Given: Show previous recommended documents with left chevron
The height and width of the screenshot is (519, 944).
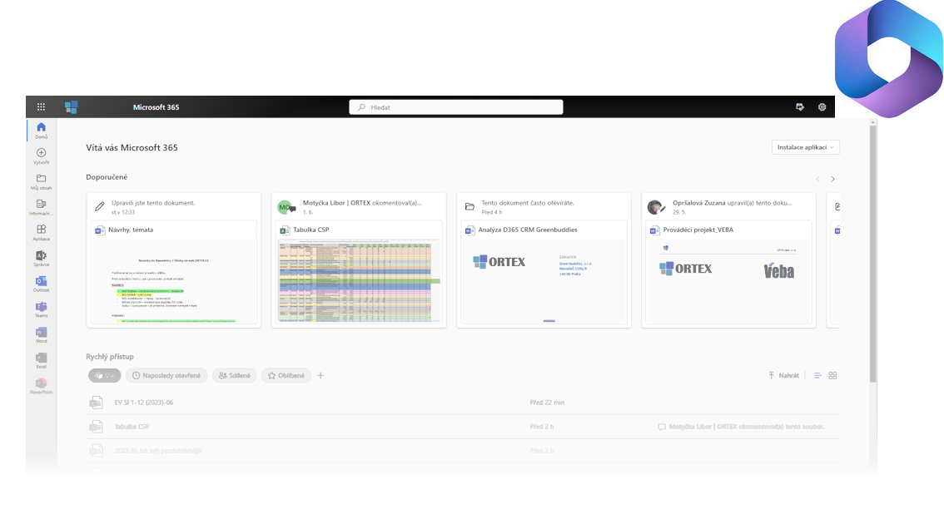Looking at the screenshot, I should 817,179.
